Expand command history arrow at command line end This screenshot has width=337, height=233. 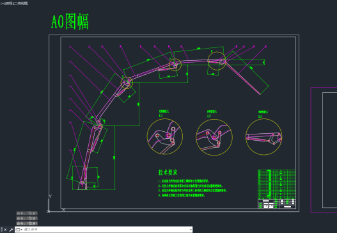coord(191,230)
